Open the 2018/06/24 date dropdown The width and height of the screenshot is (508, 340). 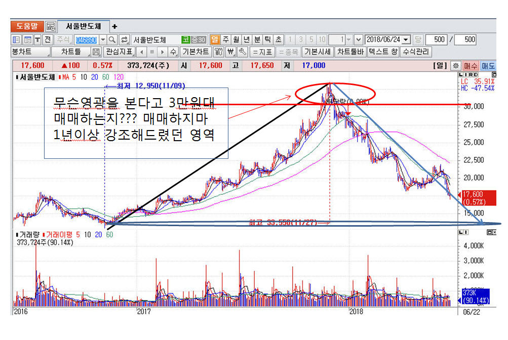tap(406, 39)
